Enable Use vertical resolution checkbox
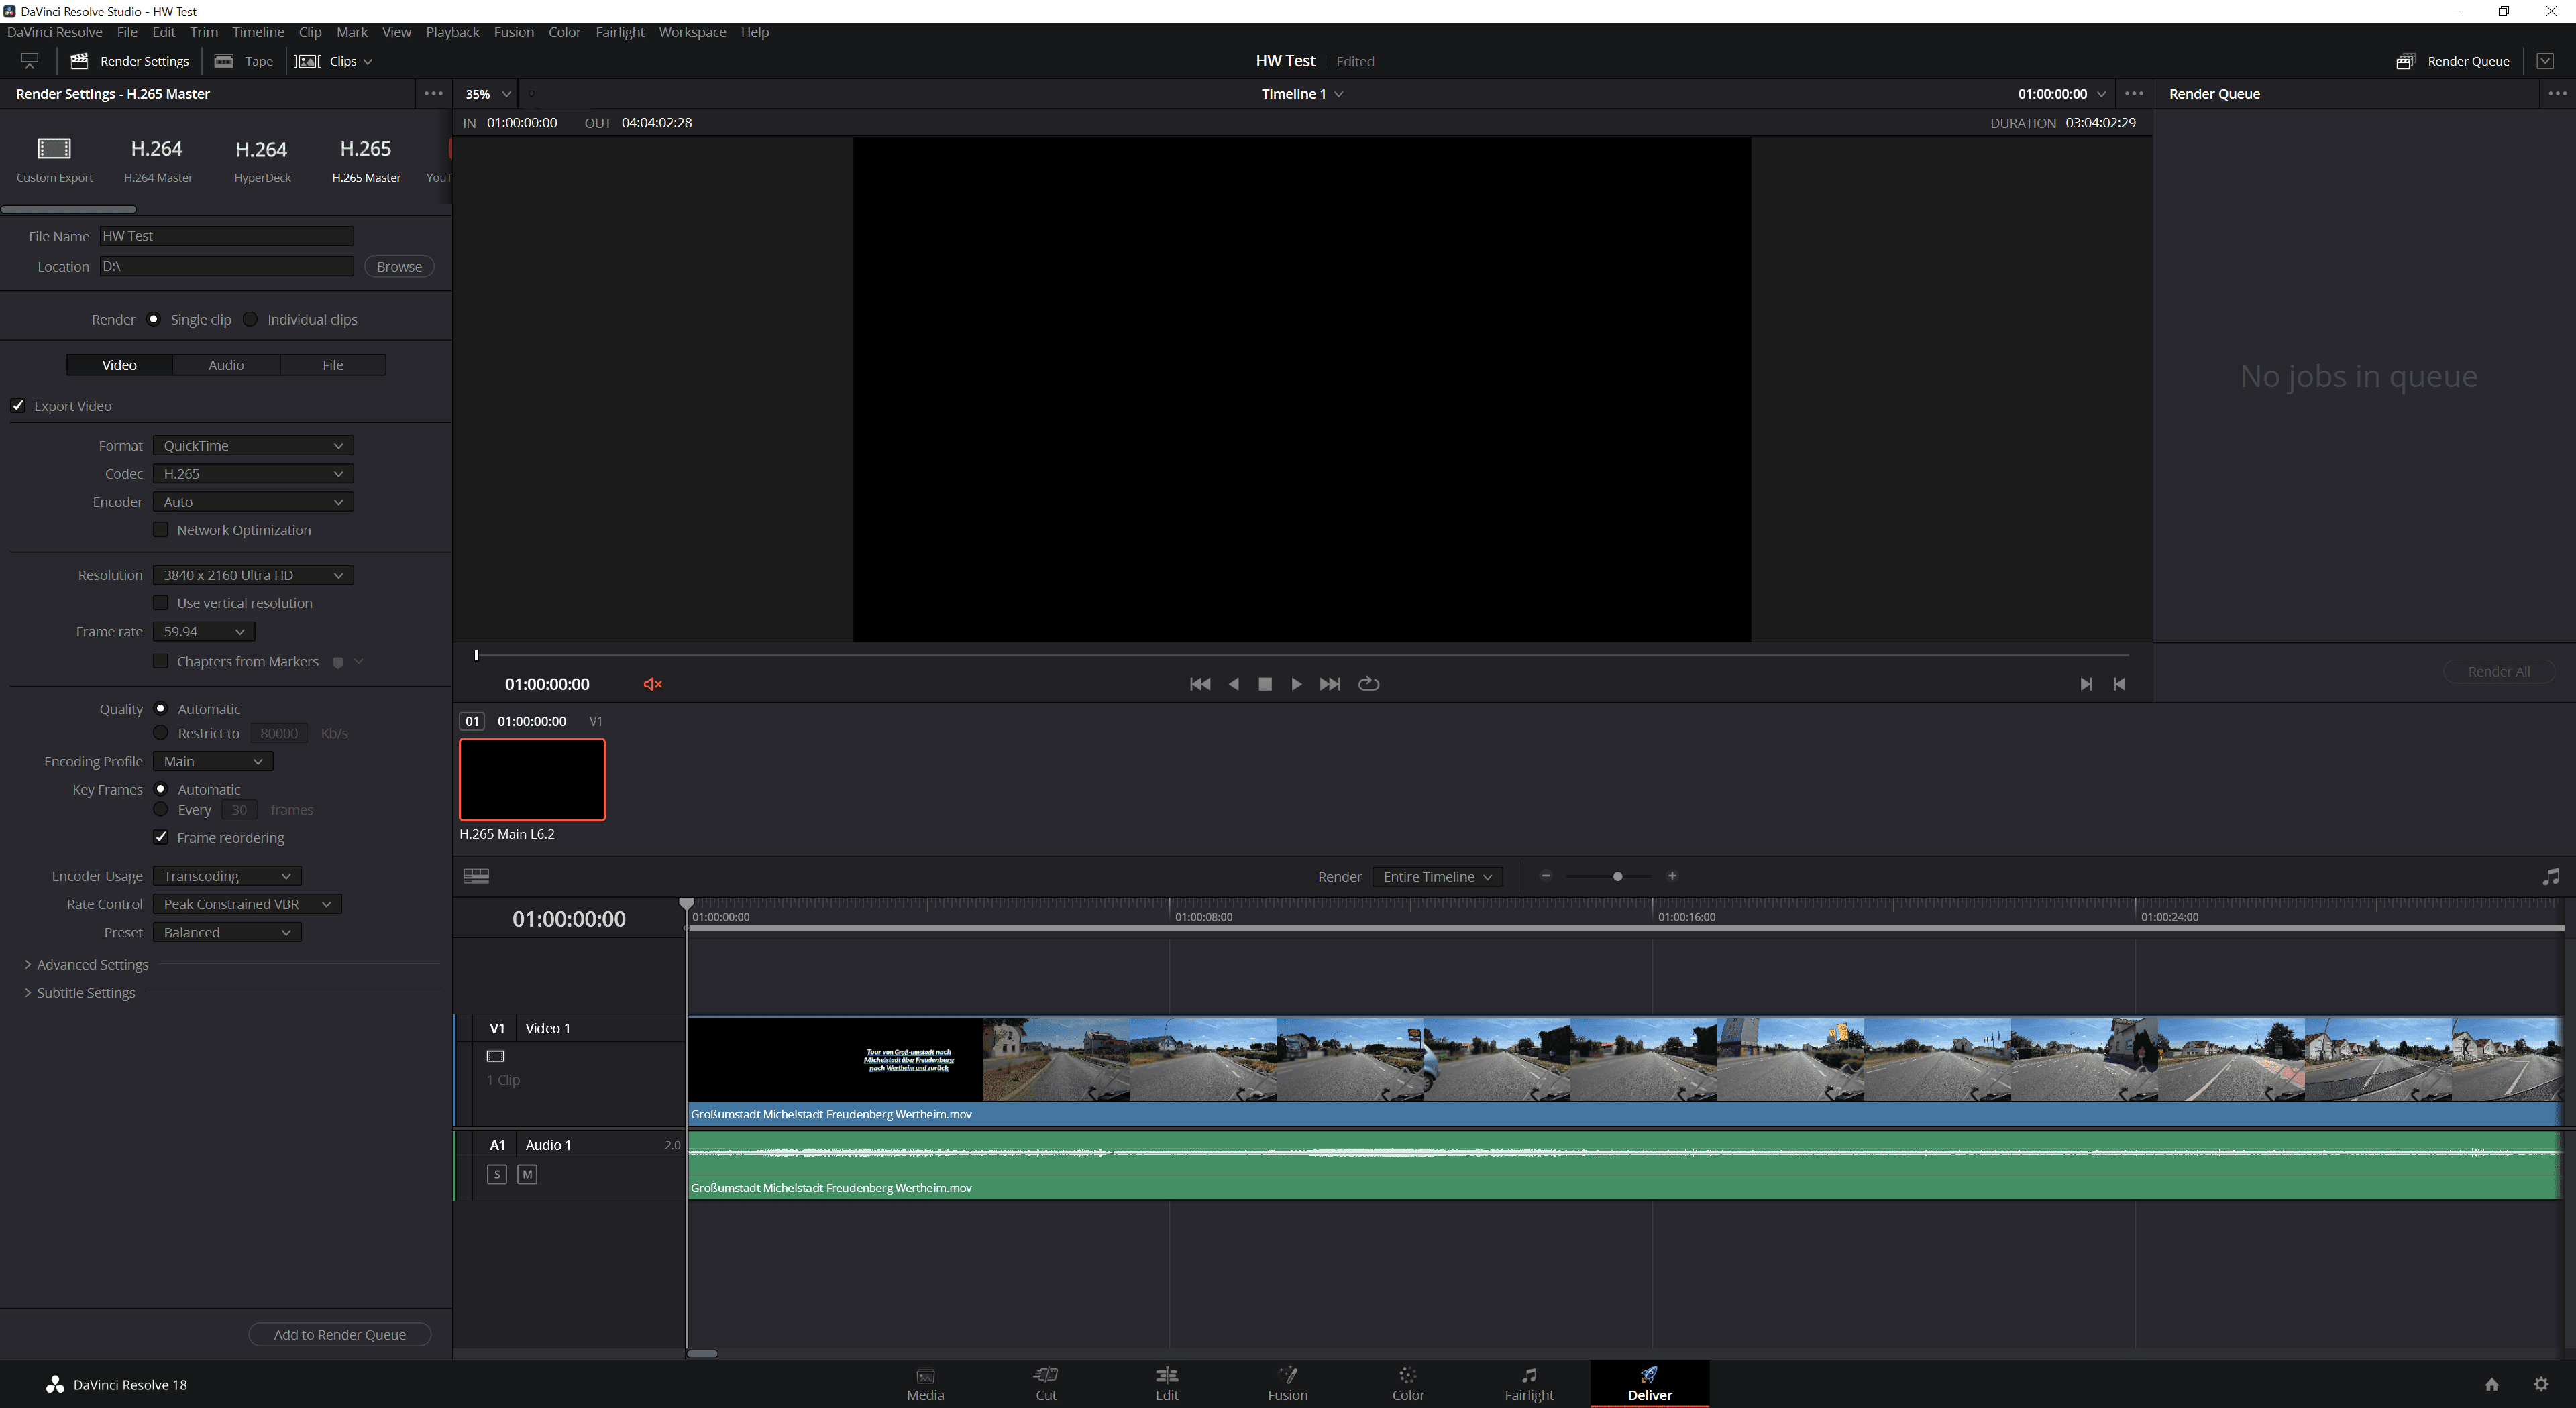 (160, 603)
